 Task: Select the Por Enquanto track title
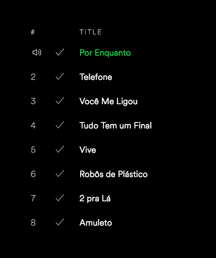coord(105,53)
